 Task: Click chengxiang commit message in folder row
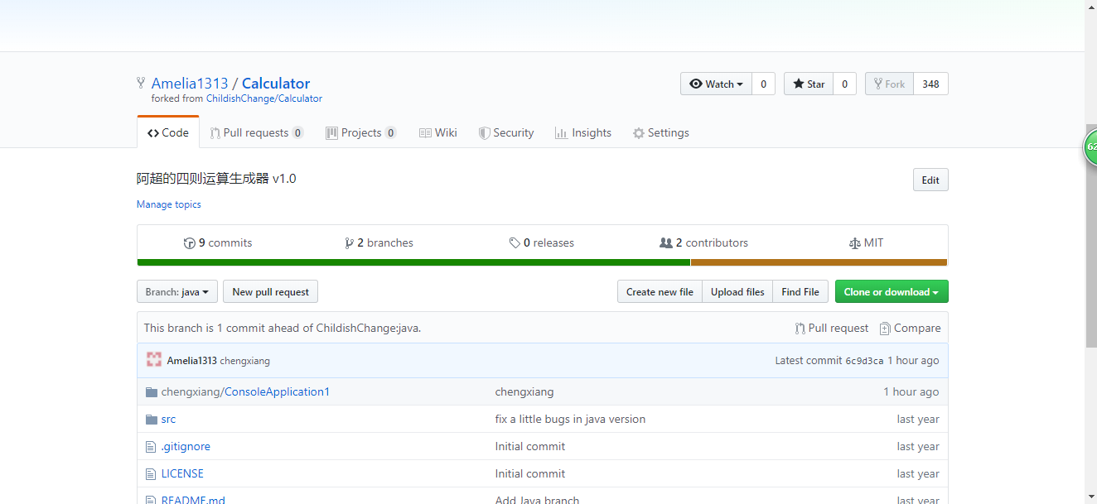point(524,391)
